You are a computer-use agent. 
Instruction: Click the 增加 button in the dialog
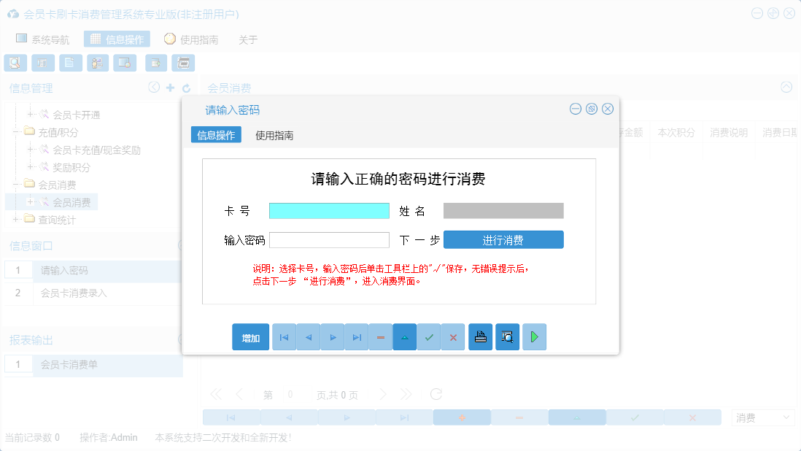[x=250, y=336]
